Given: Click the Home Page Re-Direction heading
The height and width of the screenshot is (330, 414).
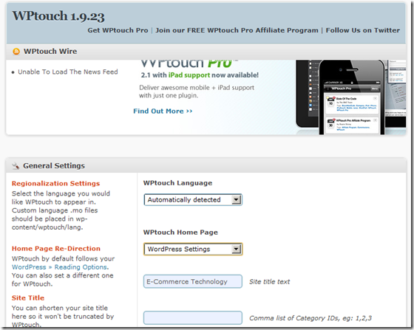Looking at the screenshot, I should tap(56, 249).
